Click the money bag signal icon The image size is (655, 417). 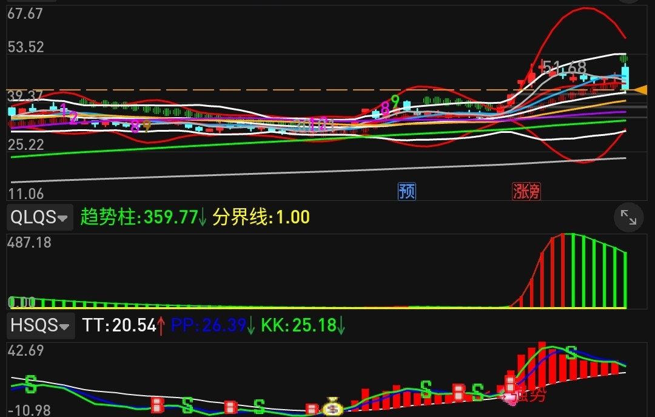(x=332, y=407)
